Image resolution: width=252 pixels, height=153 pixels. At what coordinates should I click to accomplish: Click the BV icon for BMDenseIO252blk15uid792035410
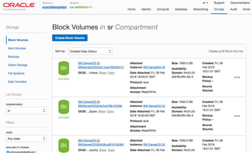[x=64, y=68]
